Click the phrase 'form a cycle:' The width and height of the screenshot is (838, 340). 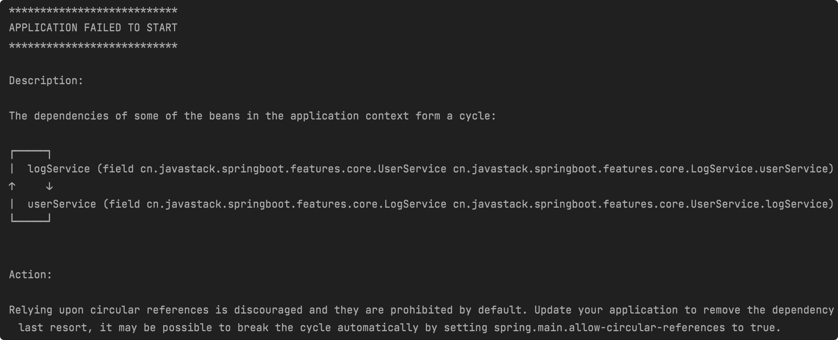(456, 116)
